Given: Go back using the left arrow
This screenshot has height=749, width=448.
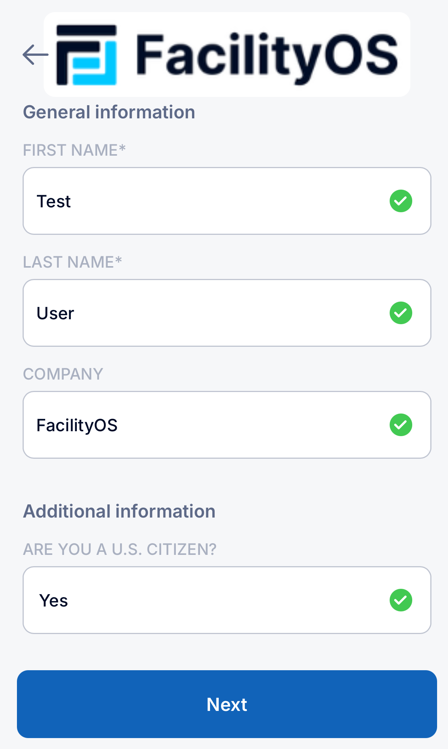Looking at the screenshot, I should pyautogui.click(x=35, y=55).
